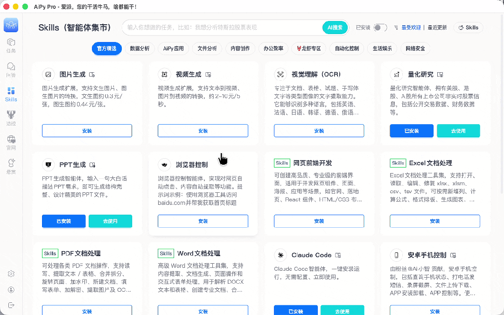Install the Excel文档处理 skill
The width and height of the screenshot is (504, 315).
435,221
